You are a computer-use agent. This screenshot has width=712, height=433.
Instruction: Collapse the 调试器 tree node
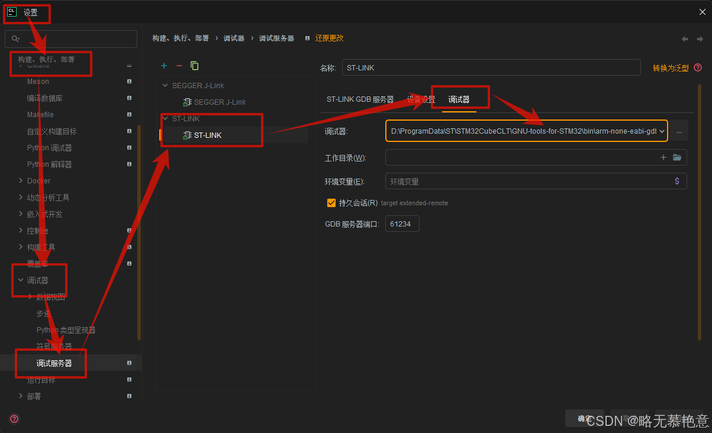[21, 280]
